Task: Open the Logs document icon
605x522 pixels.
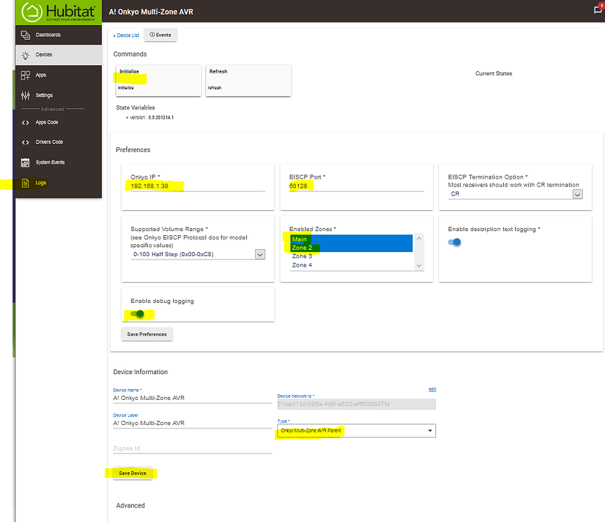Action: (26, 183)
